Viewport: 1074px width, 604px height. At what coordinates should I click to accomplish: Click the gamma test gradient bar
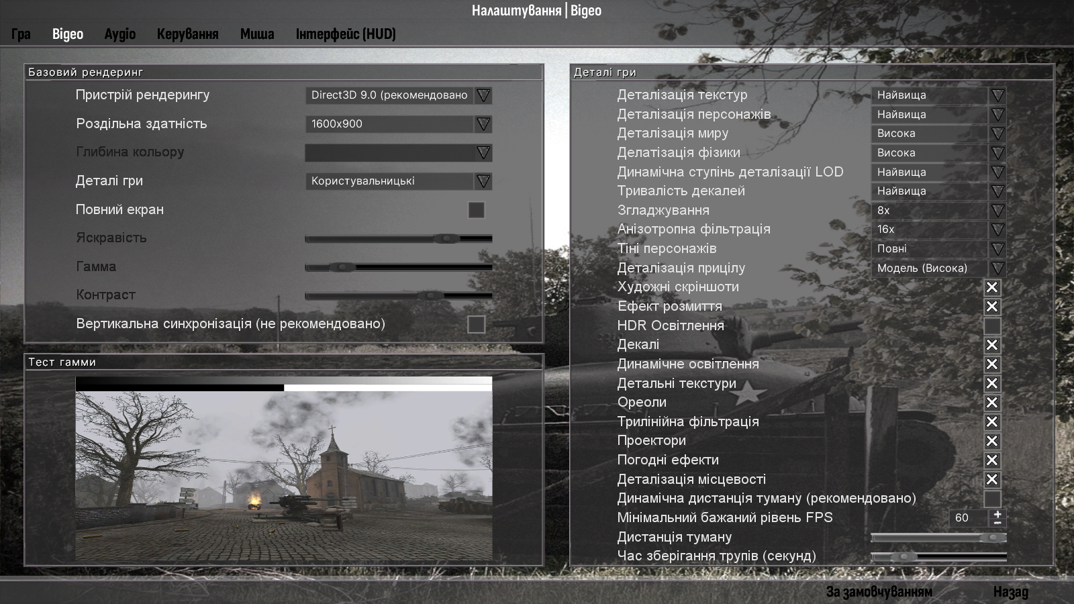pyautogui.click(x=284, y=384)
